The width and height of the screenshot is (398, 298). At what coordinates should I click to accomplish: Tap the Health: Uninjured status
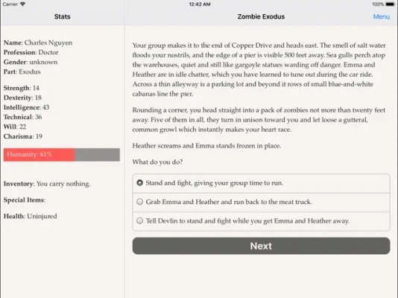pos(31,216)
